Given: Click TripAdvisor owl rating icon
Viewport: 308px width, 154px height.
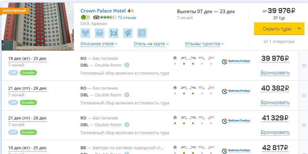Looking at the screenshot, I should [96, 17].
